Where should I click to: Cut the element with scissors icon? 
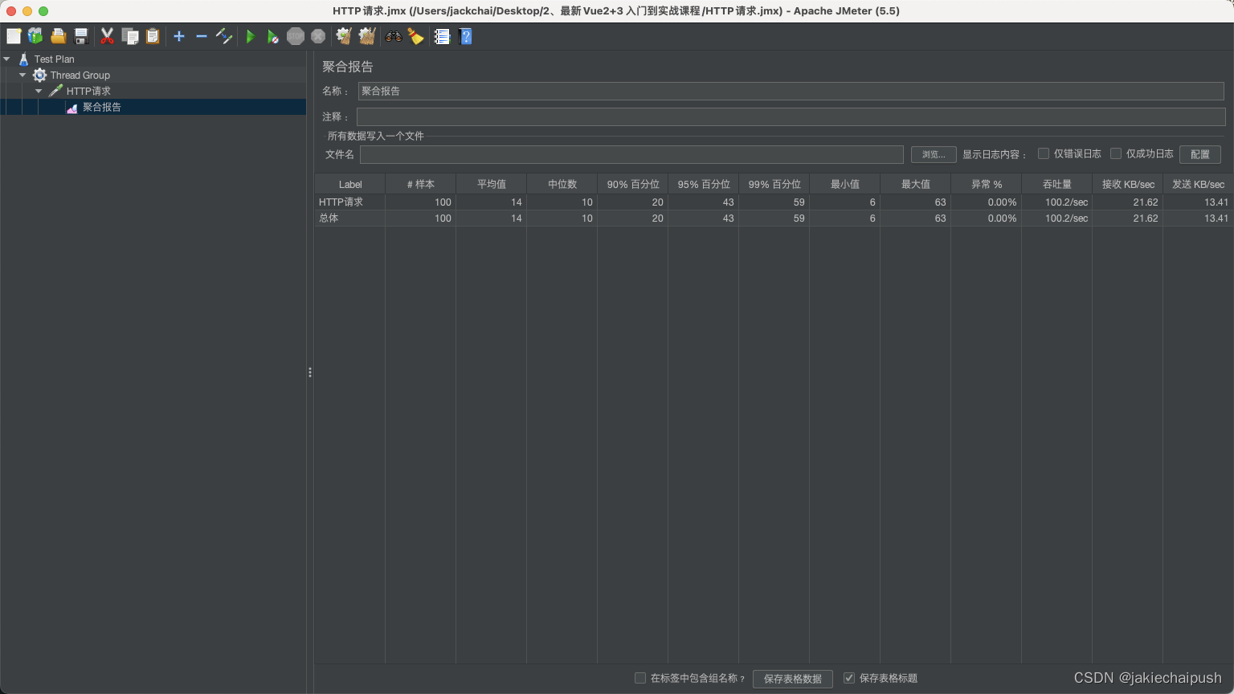(107, 36)
